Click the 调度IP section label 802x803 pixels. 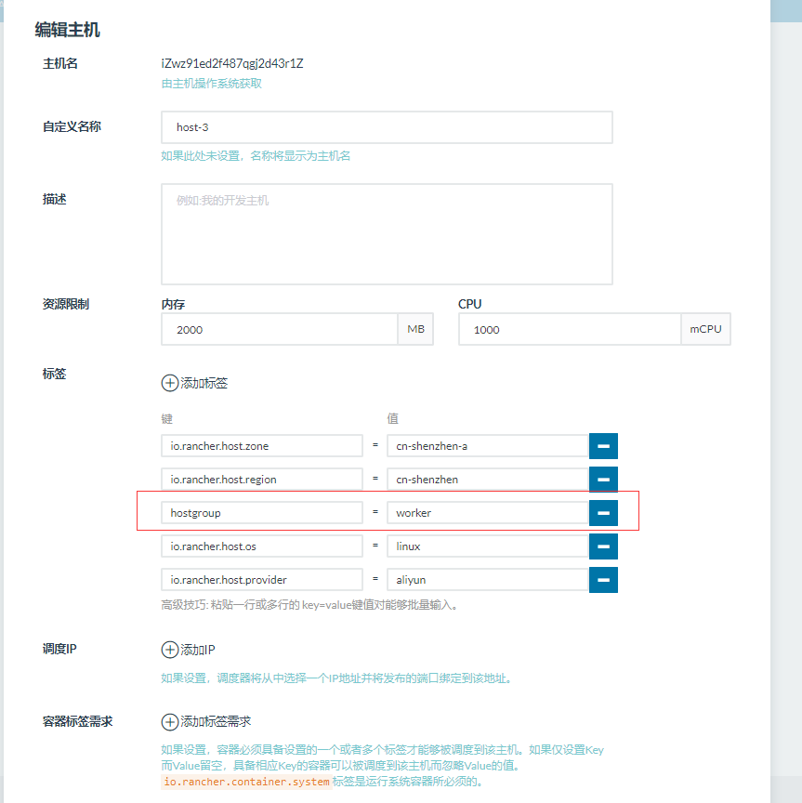(59, 650)
